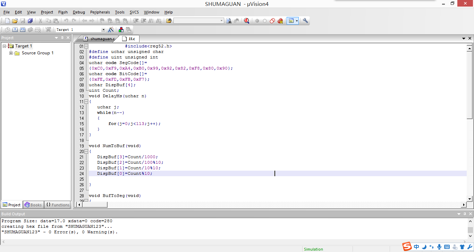The height and width of the screenshot is (252, 474).
Task: Open the Project menu
Action: tap(47, 12)
